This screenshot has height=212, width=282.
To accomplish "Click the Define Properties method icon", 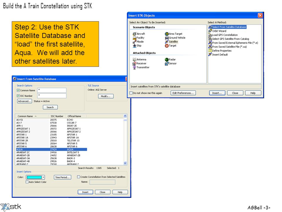I will (x=210, y=51).
